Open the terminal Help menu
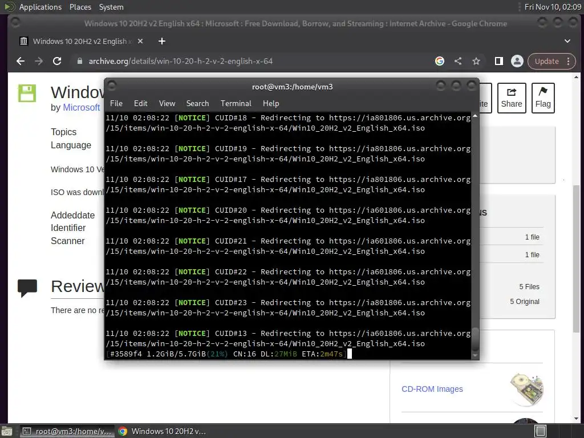 [x=271, y=103]
